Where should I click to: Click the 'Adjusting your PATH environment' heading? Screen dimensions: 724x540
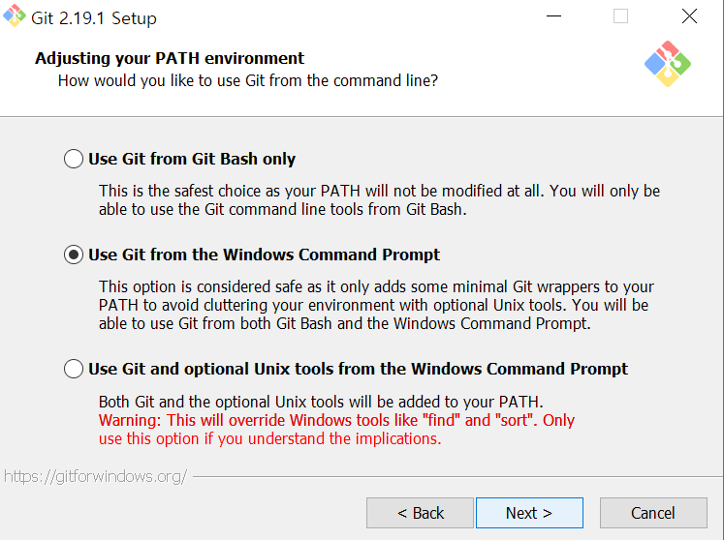tap(170, 58)
